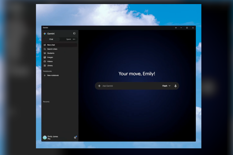Click the Students graduation cap icon

point(45,53)
